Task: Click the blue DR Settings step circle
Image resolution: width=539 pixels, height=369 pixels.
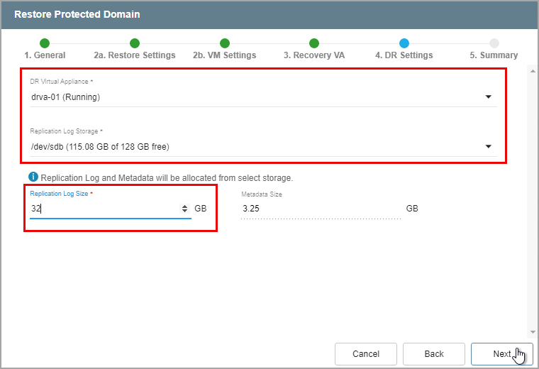Action: (404, 43)
